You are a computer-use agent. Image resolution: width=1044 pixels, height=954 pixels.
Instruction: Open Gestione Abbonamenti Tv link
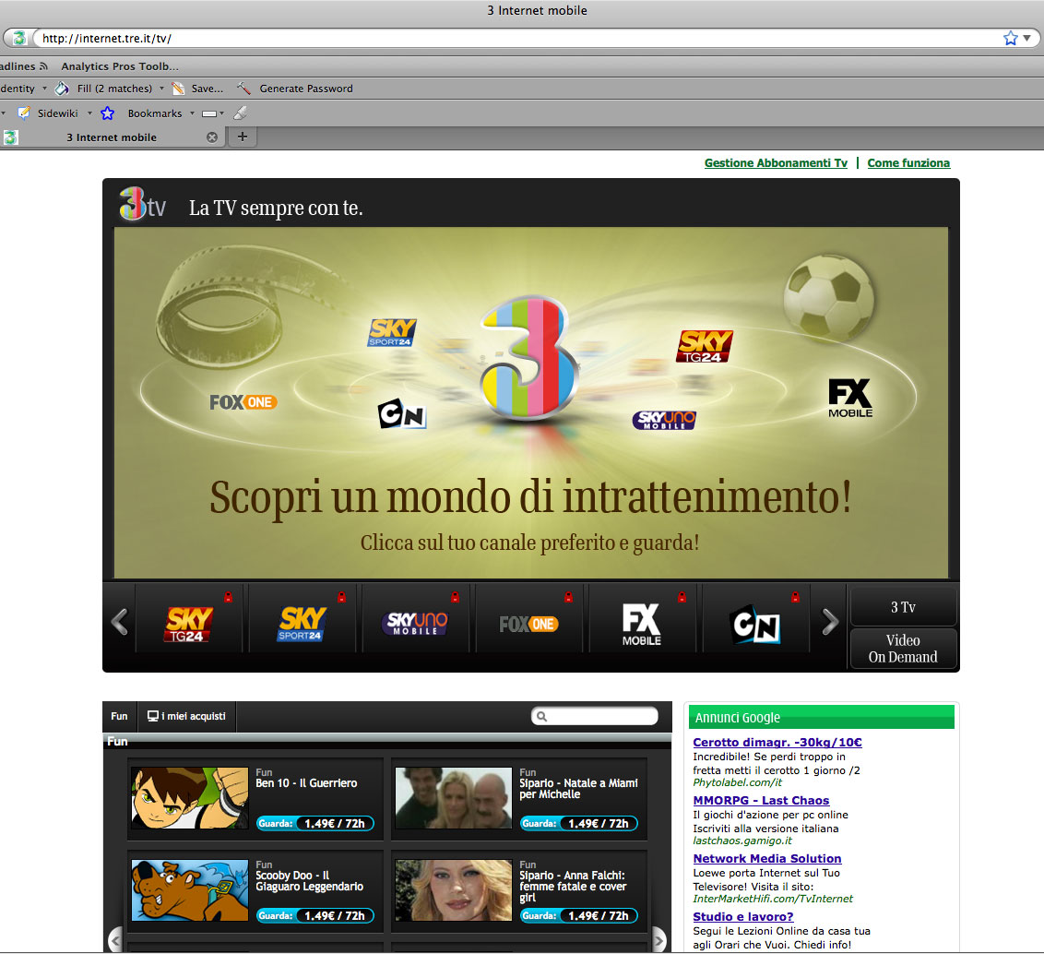pyautogui.click(x=776, y=162)
